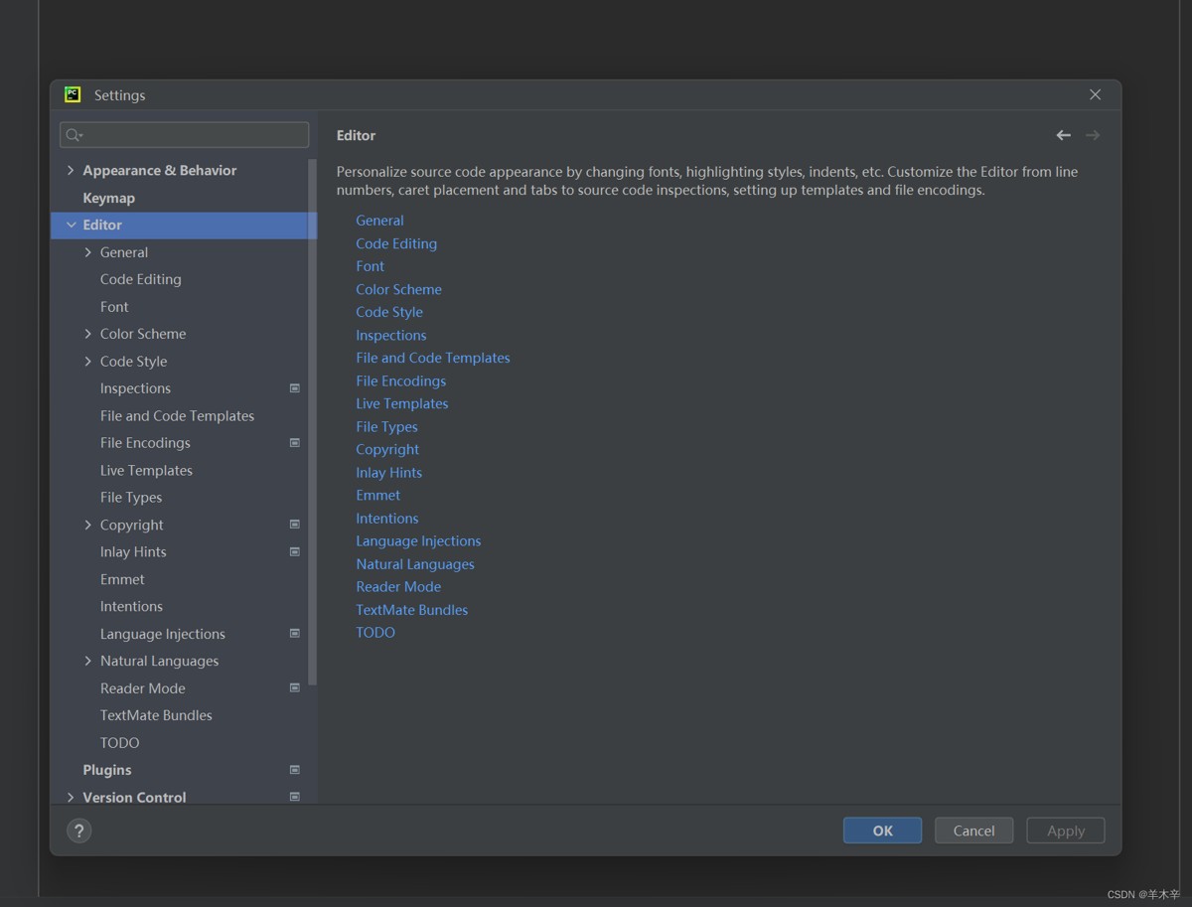Confirm settings with OK button
This screenshot has height=907, width=1192.
882,831
